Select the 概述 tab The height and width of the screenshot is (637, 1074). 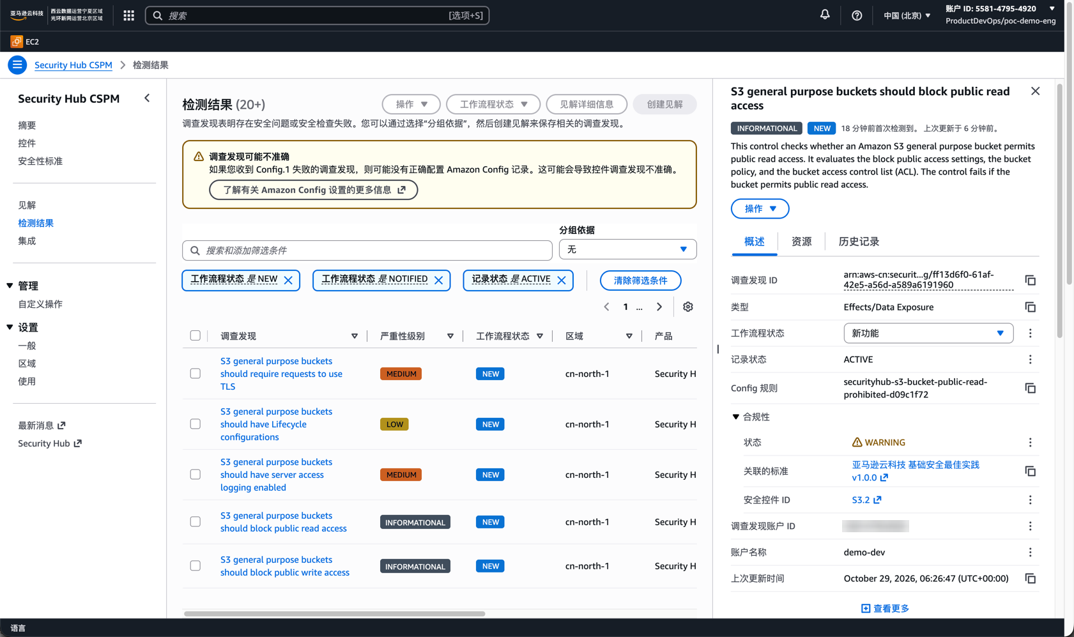754,242
